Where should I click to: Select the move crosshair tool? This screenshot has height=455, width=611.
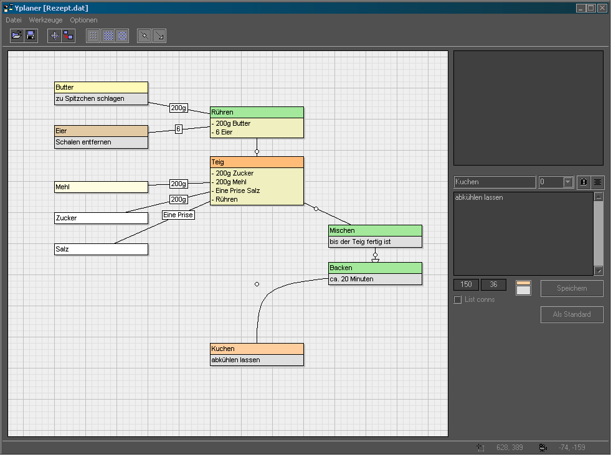click(54, 35)
